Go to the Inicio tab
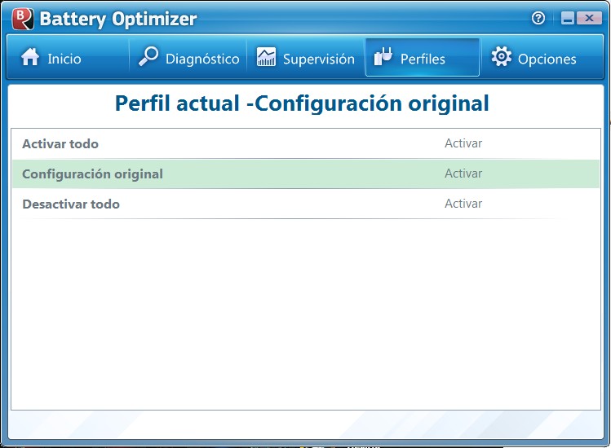611x448 pixels. 69,57
